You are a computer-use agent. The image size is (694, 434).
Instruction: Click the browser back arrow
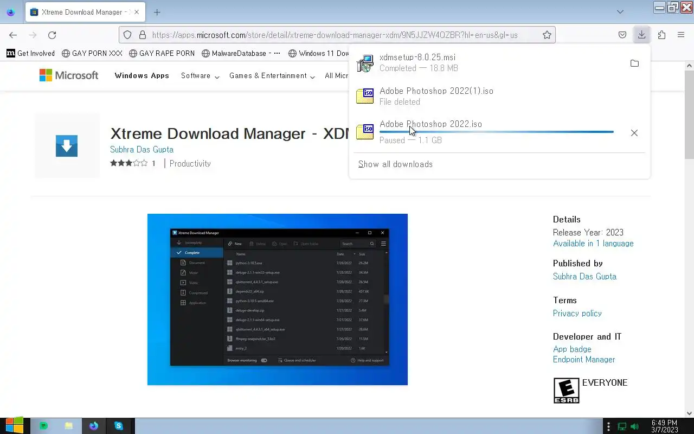tap(13, 35)
